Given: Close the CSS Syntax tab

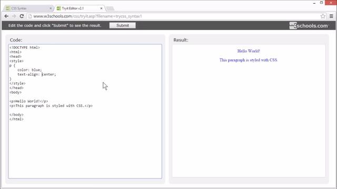Looking at the screenshot, I should 51,8.
